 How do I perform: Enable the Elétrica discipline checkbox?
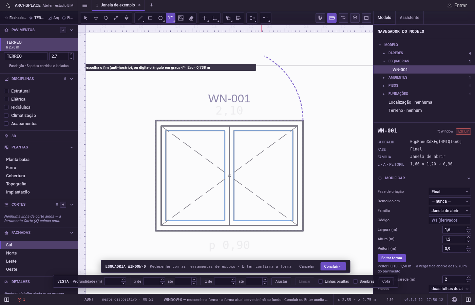pyautogui.click(x=6, y=99)
